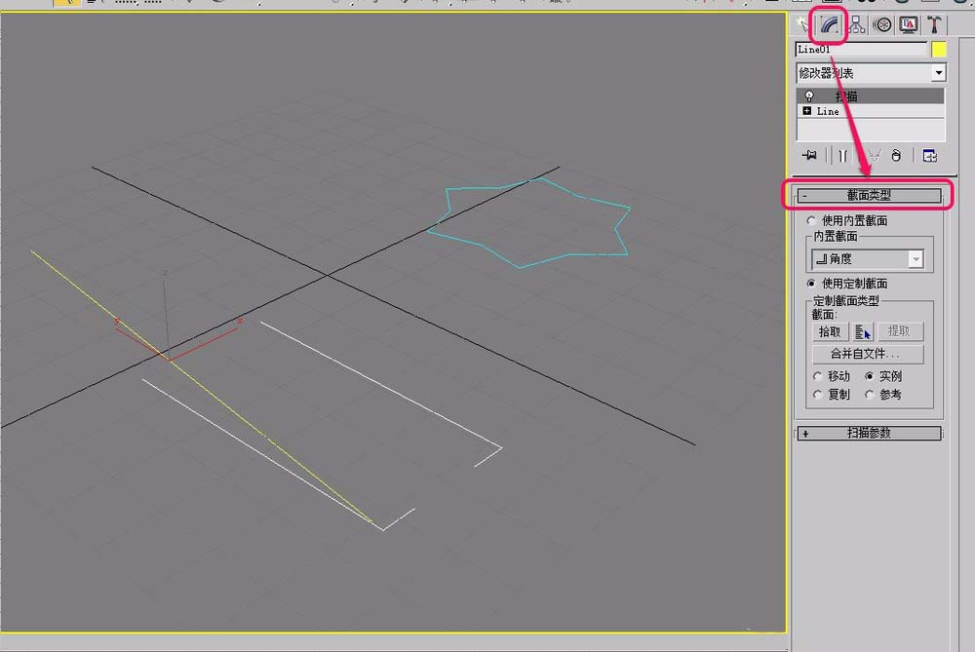Screen dimensions: 975x652
Task: Open the Hierarchy panel tab
Action: tap(857, 24)
